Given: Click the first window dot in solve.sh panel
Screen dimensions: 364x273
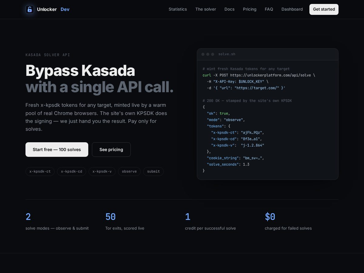Looking at the screenshot, I should click(x=203, y=54).
